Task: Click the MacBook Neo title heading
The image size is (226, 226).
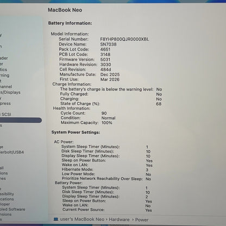Action: [65, 10]
